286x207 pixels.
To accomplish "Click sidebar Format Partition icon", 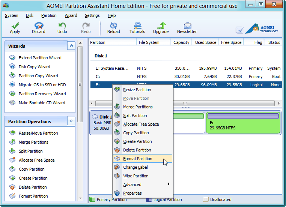I will [12, 196].
